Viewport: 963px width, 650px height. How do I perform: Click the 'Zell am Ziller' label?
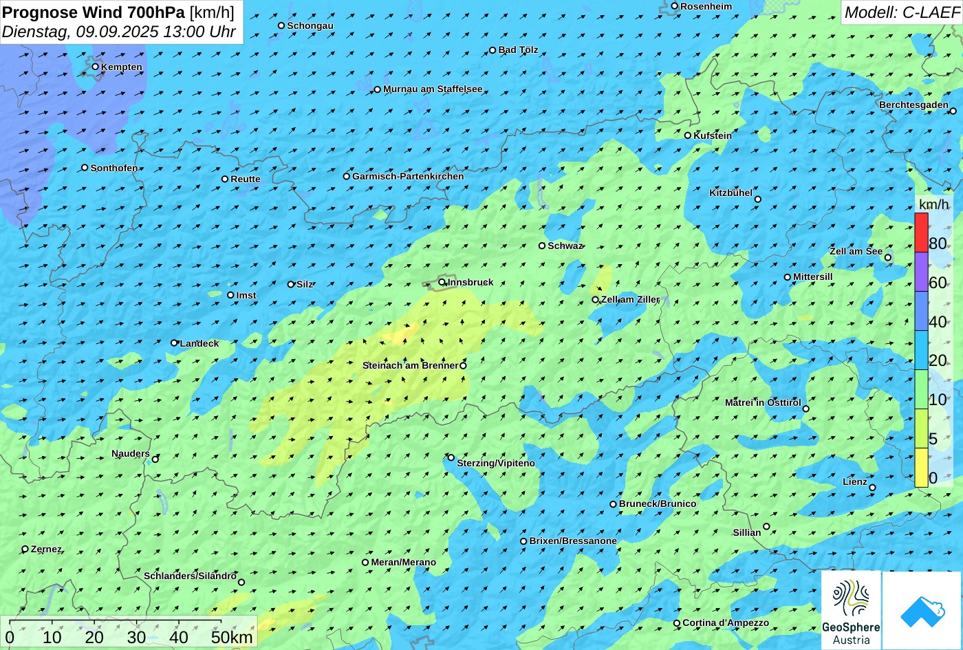pos(630,299)
